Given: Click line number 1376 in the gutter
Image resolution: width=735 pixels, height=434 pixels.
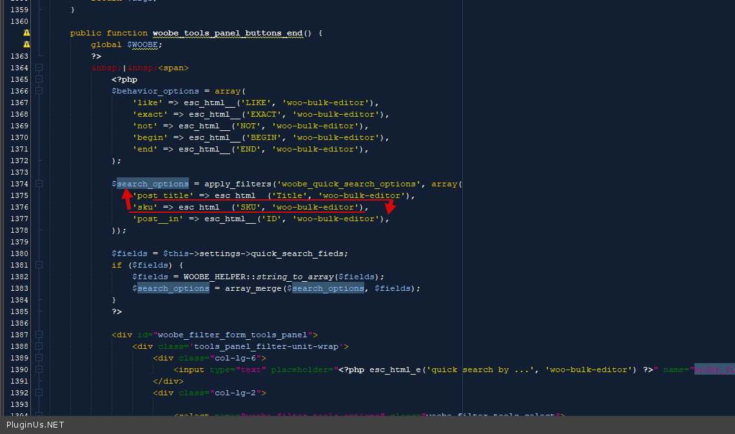Looking at the screenshot, I should tap(19, 207).
